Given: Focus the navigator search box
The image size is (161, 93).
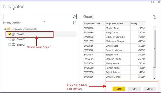Looking at the screenshot, I should click(x=40, y=16).
